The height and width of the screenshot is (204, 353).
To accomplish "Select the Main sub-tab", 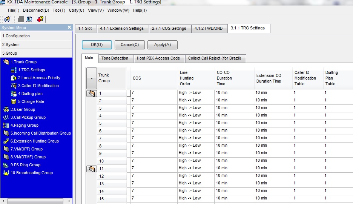I will [90, 58].
